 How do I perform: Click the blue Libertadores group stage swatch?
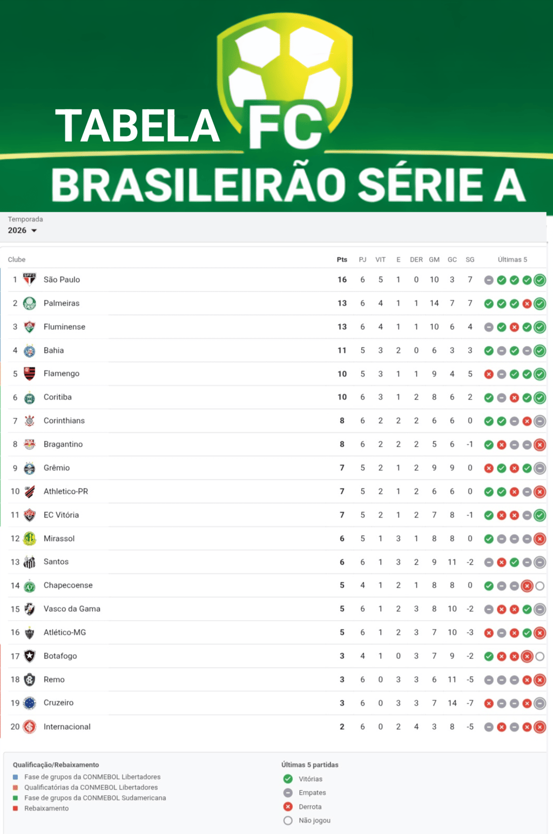pyautogui.click(x=16, y=777)
